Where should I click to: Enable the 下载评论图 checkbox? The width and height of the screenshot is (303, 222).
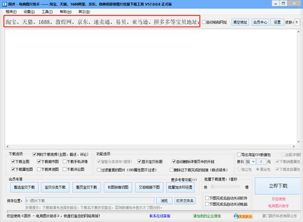tap(65, 170)
